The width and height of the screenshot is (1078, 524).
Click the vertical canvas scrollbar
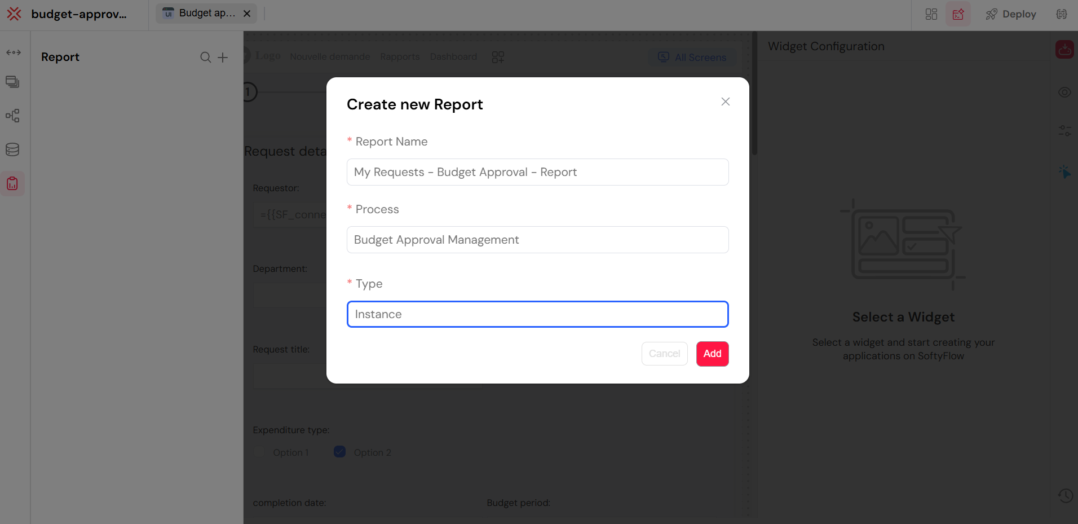pyautogui.click(x=754, y=93)
